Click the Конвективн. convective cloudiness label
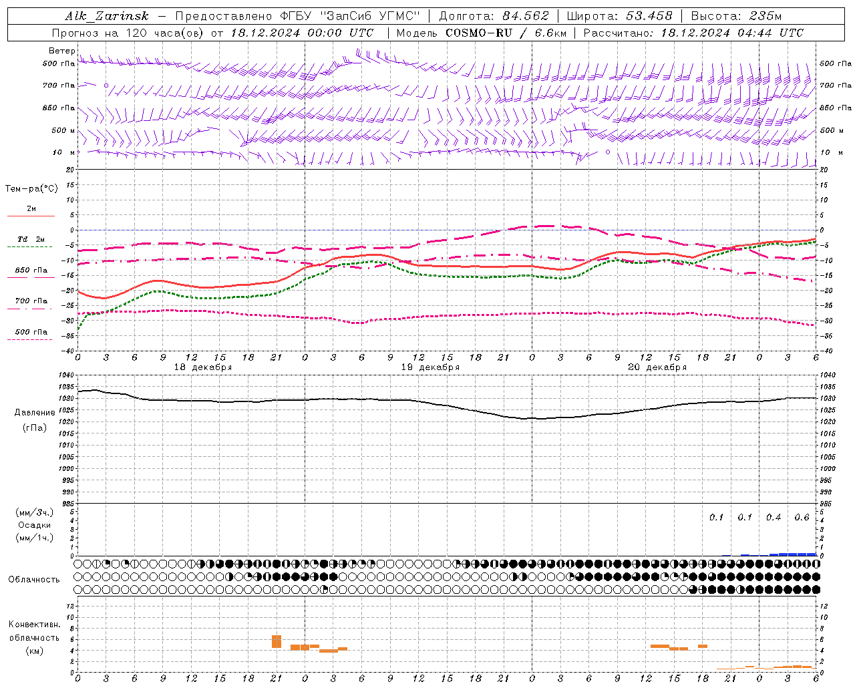The height and width of the screenshot is (684, 855). tap(34, 625)
